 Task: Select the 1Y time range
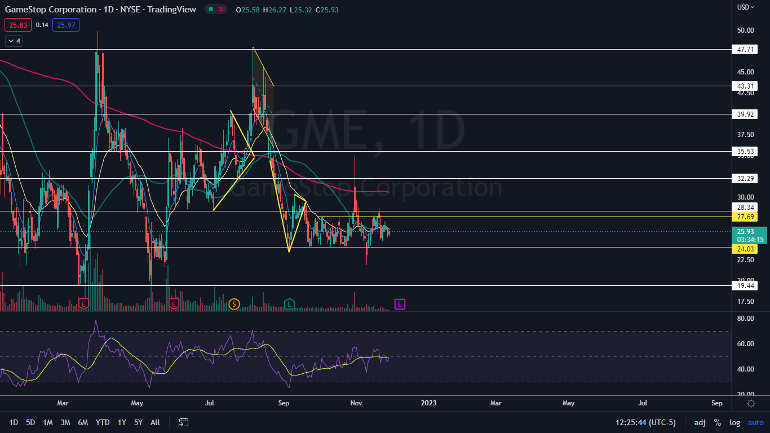pos(122,422)
